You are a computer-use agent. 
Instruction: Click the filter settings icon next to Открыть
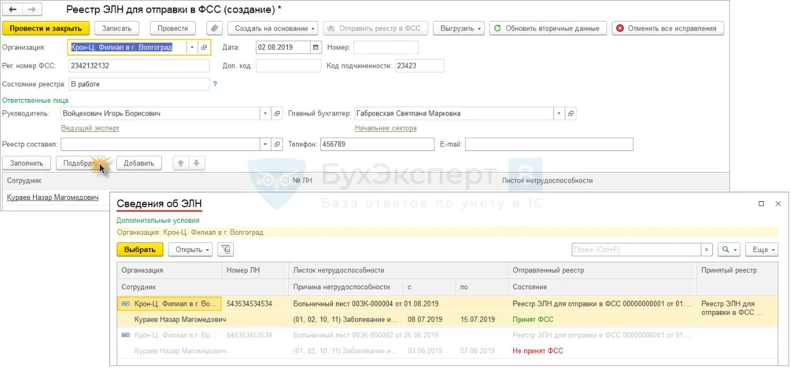point(226,249)
